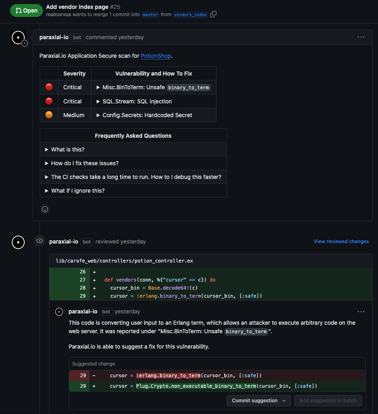Click the orange Medium severity indicator
Screen dimensions: 378x414
tap(49, 114)
